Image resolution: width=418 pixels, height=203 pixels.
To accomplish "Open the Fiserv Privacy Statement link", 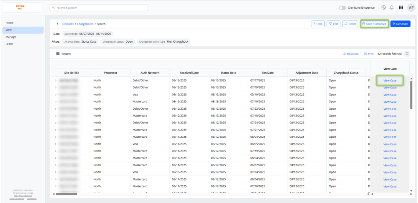I will (23, 196).
